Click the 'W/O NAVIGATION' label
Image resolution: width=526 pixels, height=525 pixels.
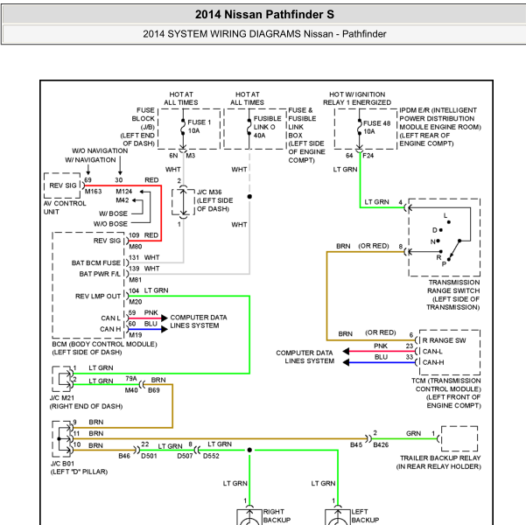click(x=100, y=150)
